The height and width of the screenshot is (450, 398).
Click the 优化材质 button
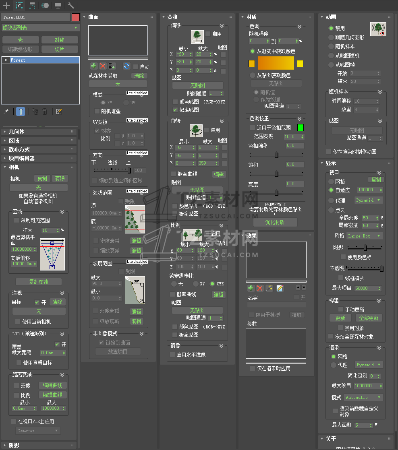coord(275,222)
